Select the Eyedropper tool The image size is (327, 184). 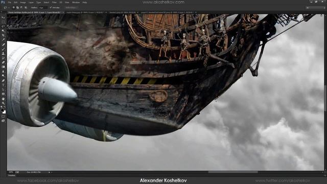(3, 40)
